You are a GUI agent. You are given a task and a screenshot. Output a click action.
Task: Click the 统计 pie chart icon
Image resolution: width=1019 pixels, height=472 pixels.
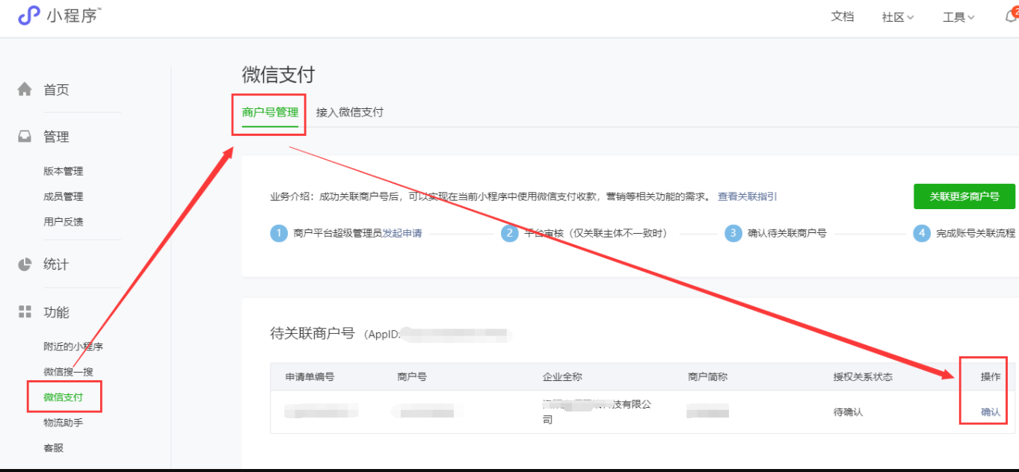pos(25,264)
